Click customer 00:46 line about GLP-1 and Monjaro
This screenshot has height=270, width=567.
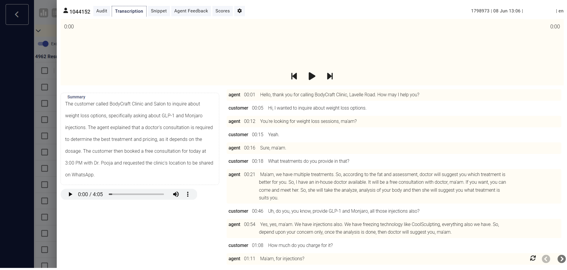coord(394,211)
